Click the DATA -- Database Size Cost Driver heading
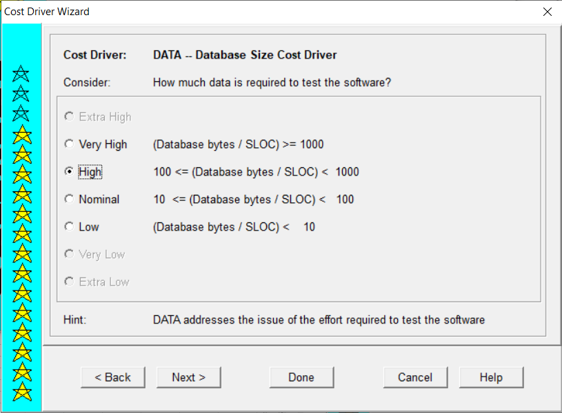Image resolution: width=562 pixels, height=413 pixels. (245, 55)
